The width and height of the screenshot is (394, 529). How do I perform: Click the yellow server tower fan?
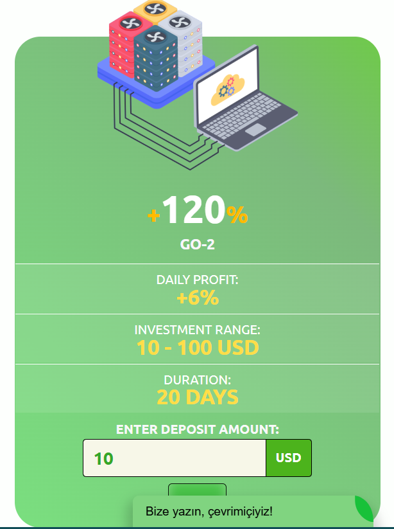click(155, 10)
